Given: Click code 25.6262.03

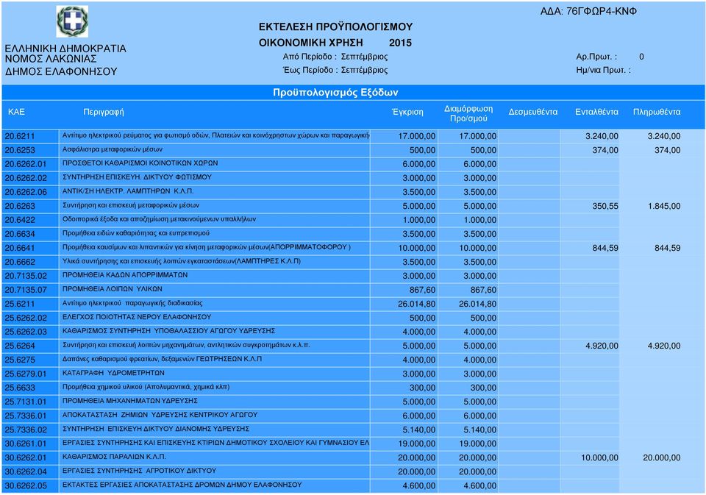Looking at the screenshot, I should [x=26, y=332].
